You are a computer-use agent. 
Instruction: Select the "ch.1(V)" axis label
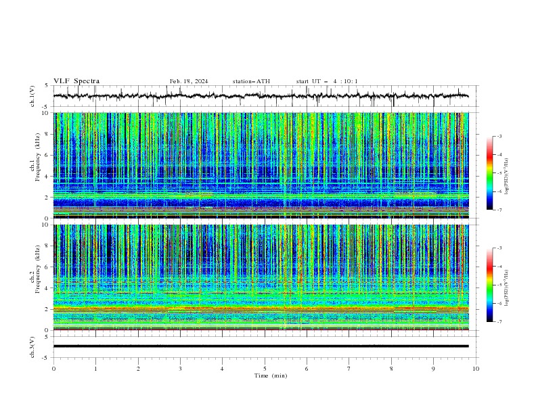click(x=32, y=96)
